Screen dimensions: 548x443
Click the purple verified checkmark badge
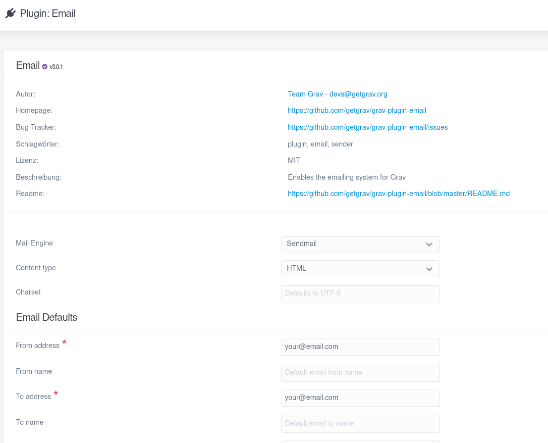coord(45,67)
